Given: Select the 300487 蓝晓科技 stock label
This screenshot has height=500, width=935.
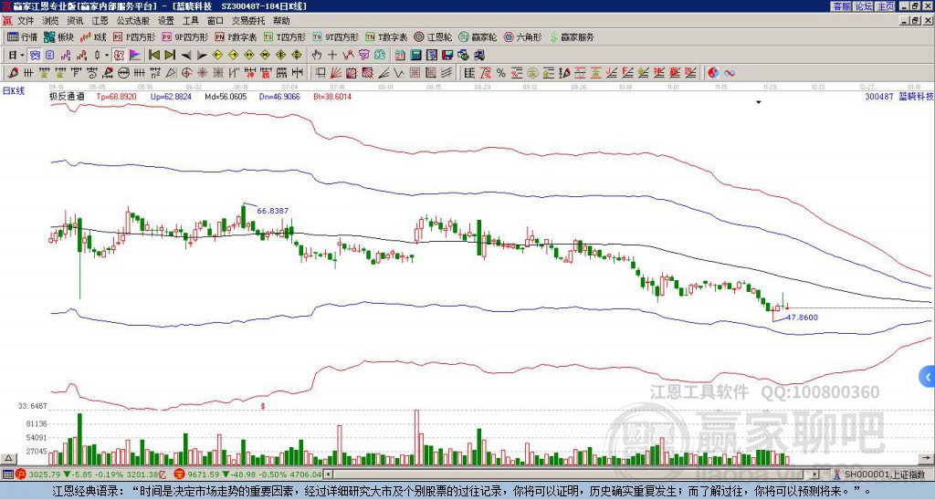Looking at the screenshot, I should (899, 97).
